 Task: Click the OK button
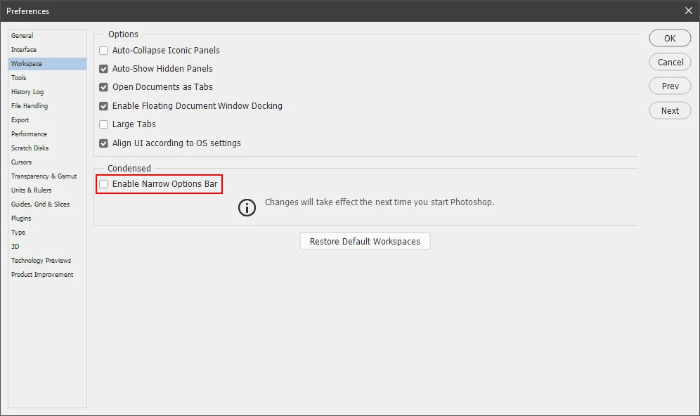tap(670, 39)
